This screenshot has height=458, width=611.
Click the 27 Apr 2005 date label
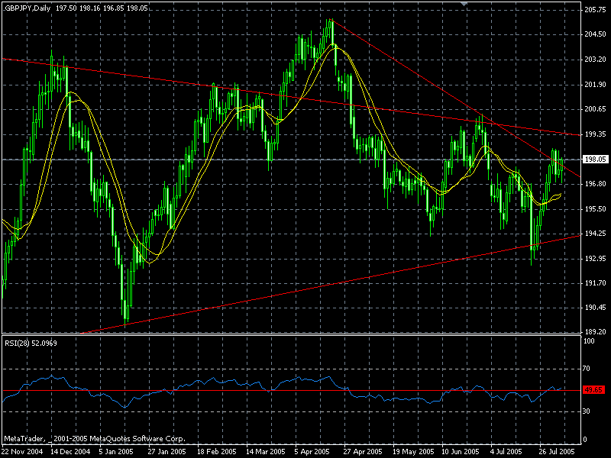coord(363,452)
